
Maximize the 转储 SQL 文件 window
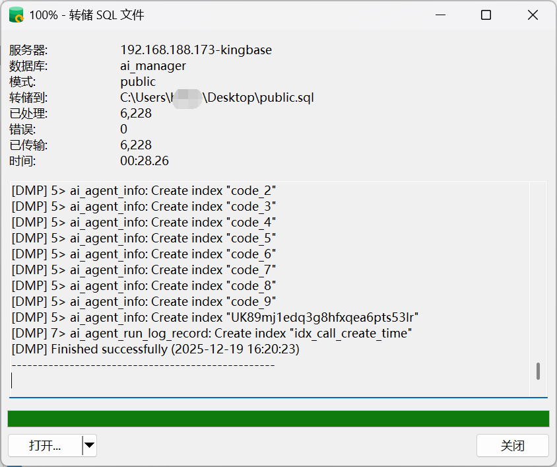(486, 15)
